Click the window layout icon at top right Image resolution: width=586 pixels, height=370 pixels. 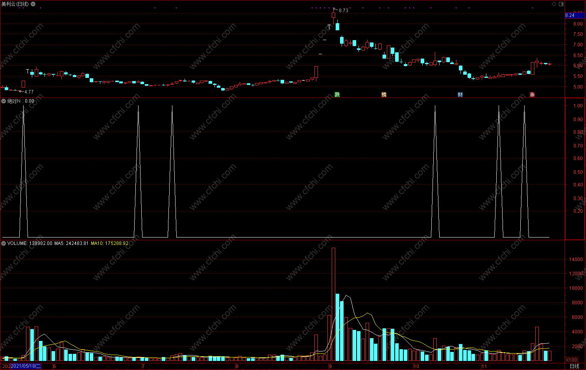coord(561,4)
